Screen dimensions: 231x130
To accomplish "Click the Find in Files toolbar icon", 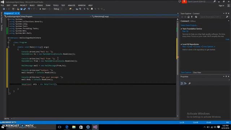I will pos(70,9).
